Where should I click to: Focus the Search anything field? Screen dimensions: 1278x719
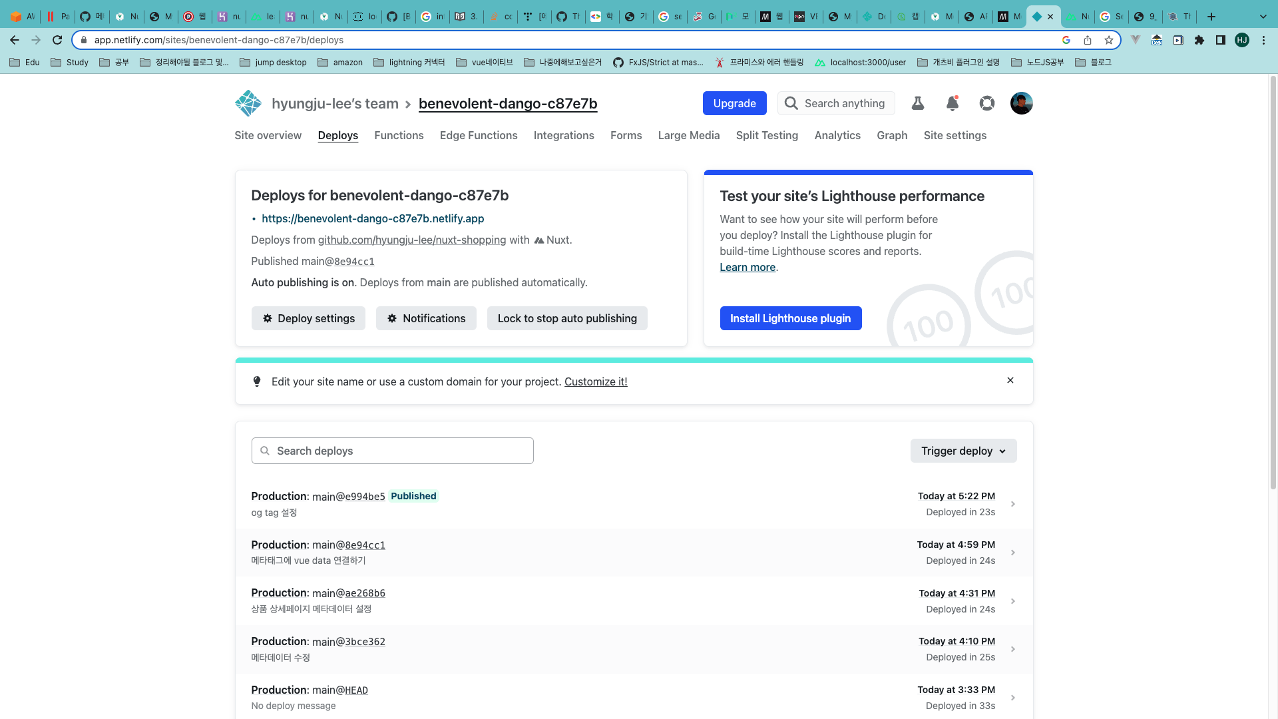pos(836,103)
